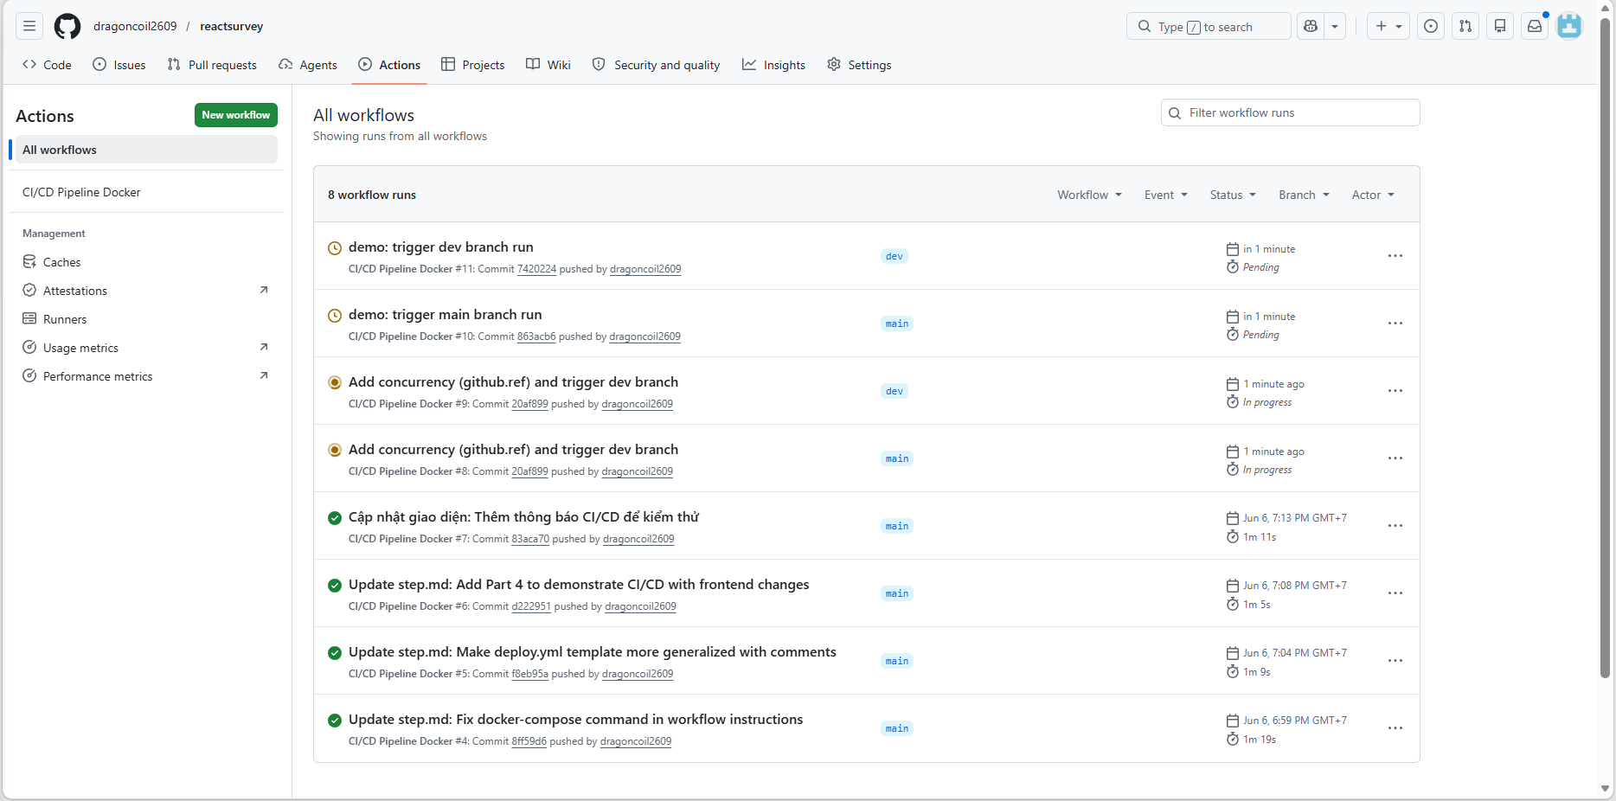1616x801 pixels.
Task: Open options menu for run #4
Action: [x=1395, y=728]
